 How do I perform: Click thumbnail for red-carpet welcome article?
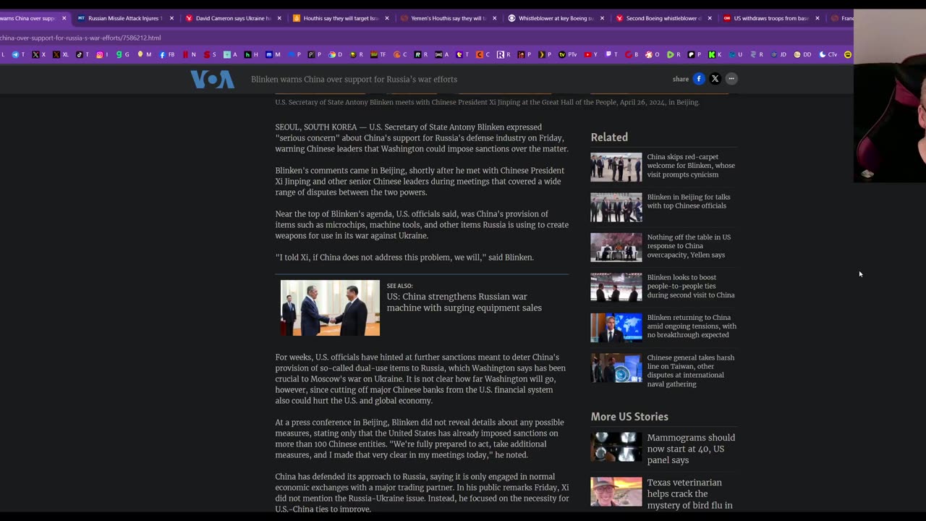click(x=616, y=166)
